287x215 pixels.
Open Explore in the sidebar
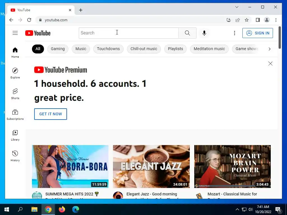coord(15,73)
